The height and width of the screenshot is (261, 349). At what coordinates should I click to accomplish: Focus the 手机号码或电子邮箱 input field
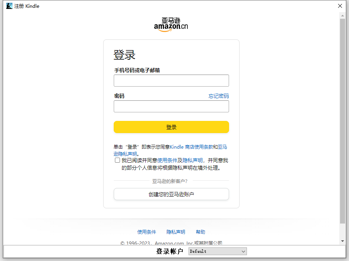(171, 80)
